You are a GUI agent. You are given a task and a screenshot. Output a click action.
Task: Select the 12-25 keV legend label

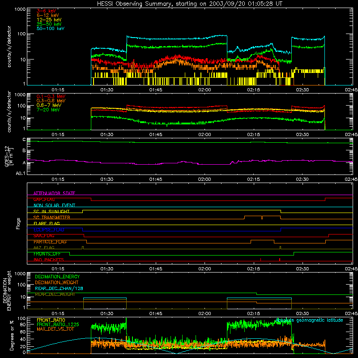(x=49, y=20)
